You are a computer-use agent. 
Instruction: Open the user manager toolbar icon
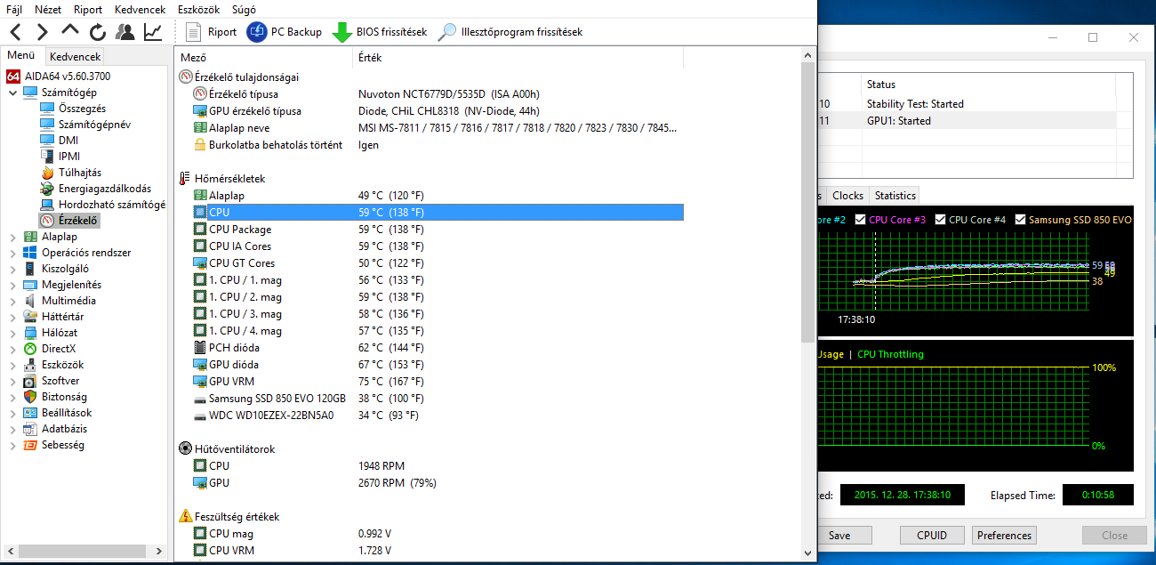coord(125,32)
